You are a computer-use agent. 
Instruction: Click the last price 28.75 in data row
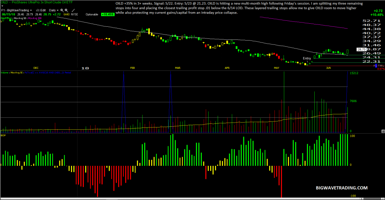coord(47,15)
